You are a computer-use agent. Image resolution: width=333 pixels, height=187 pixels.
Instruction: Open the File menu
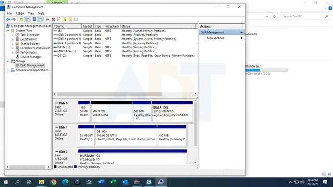pos(9,13)
